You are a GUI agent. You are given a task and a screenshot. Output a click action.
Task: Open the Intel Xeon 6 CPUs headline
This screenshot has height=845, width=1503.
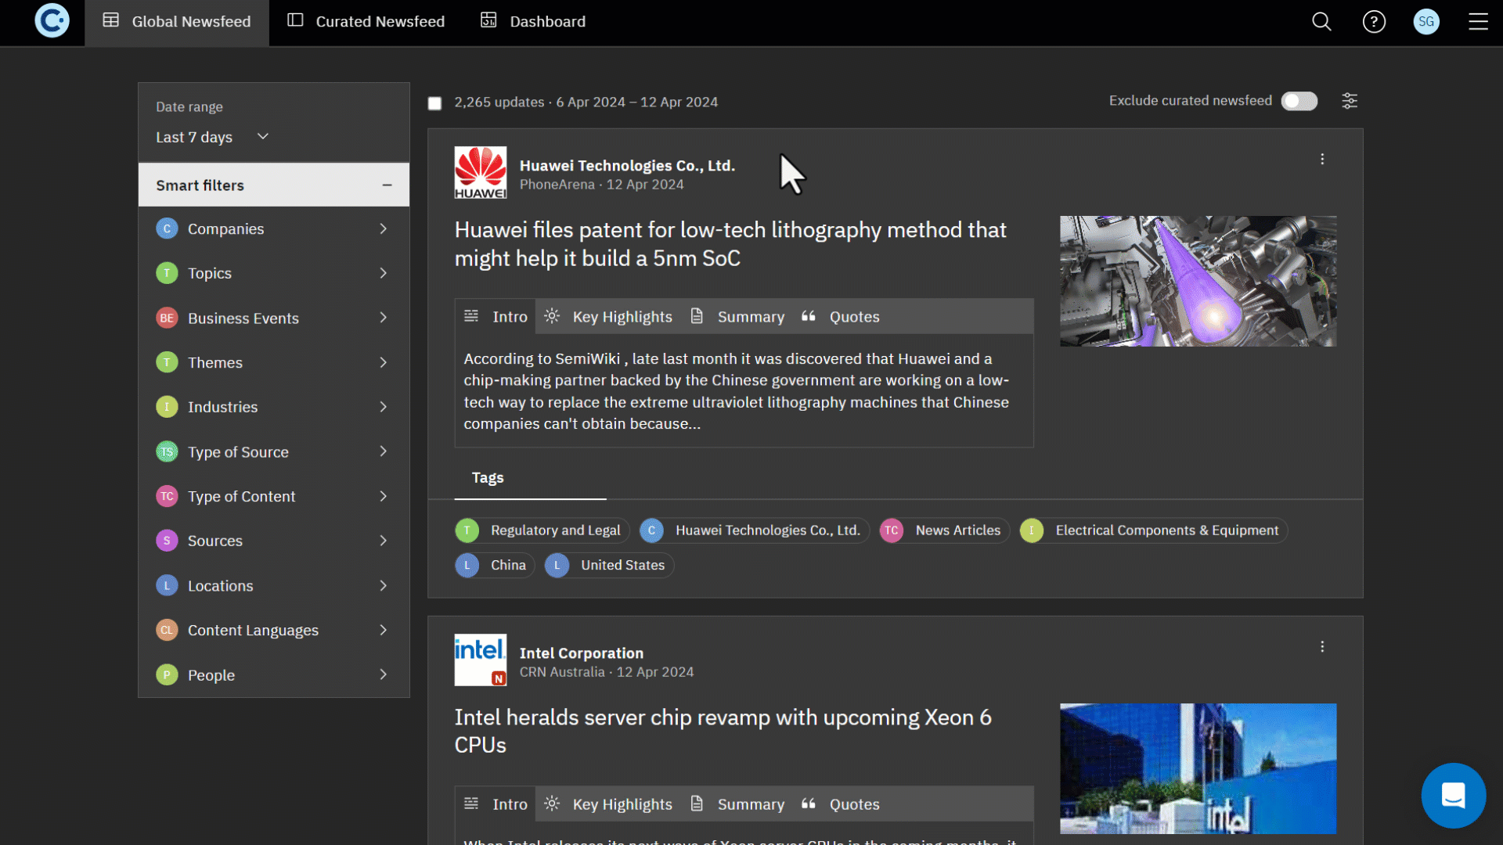tap(723, 731)
